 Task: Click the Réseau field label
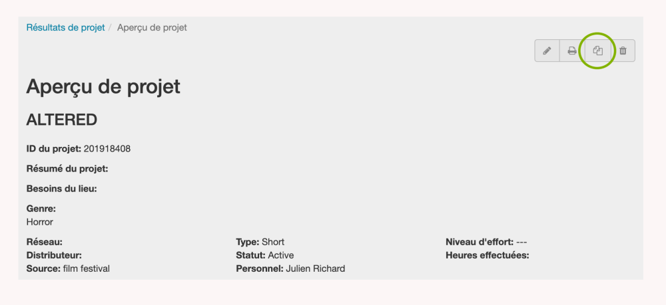pyautogui.click(x=44, y=242)
